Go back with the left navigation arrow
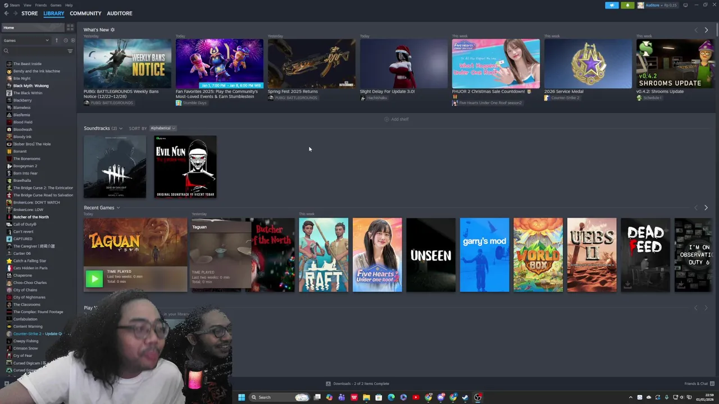 click(x=7, y=13)
